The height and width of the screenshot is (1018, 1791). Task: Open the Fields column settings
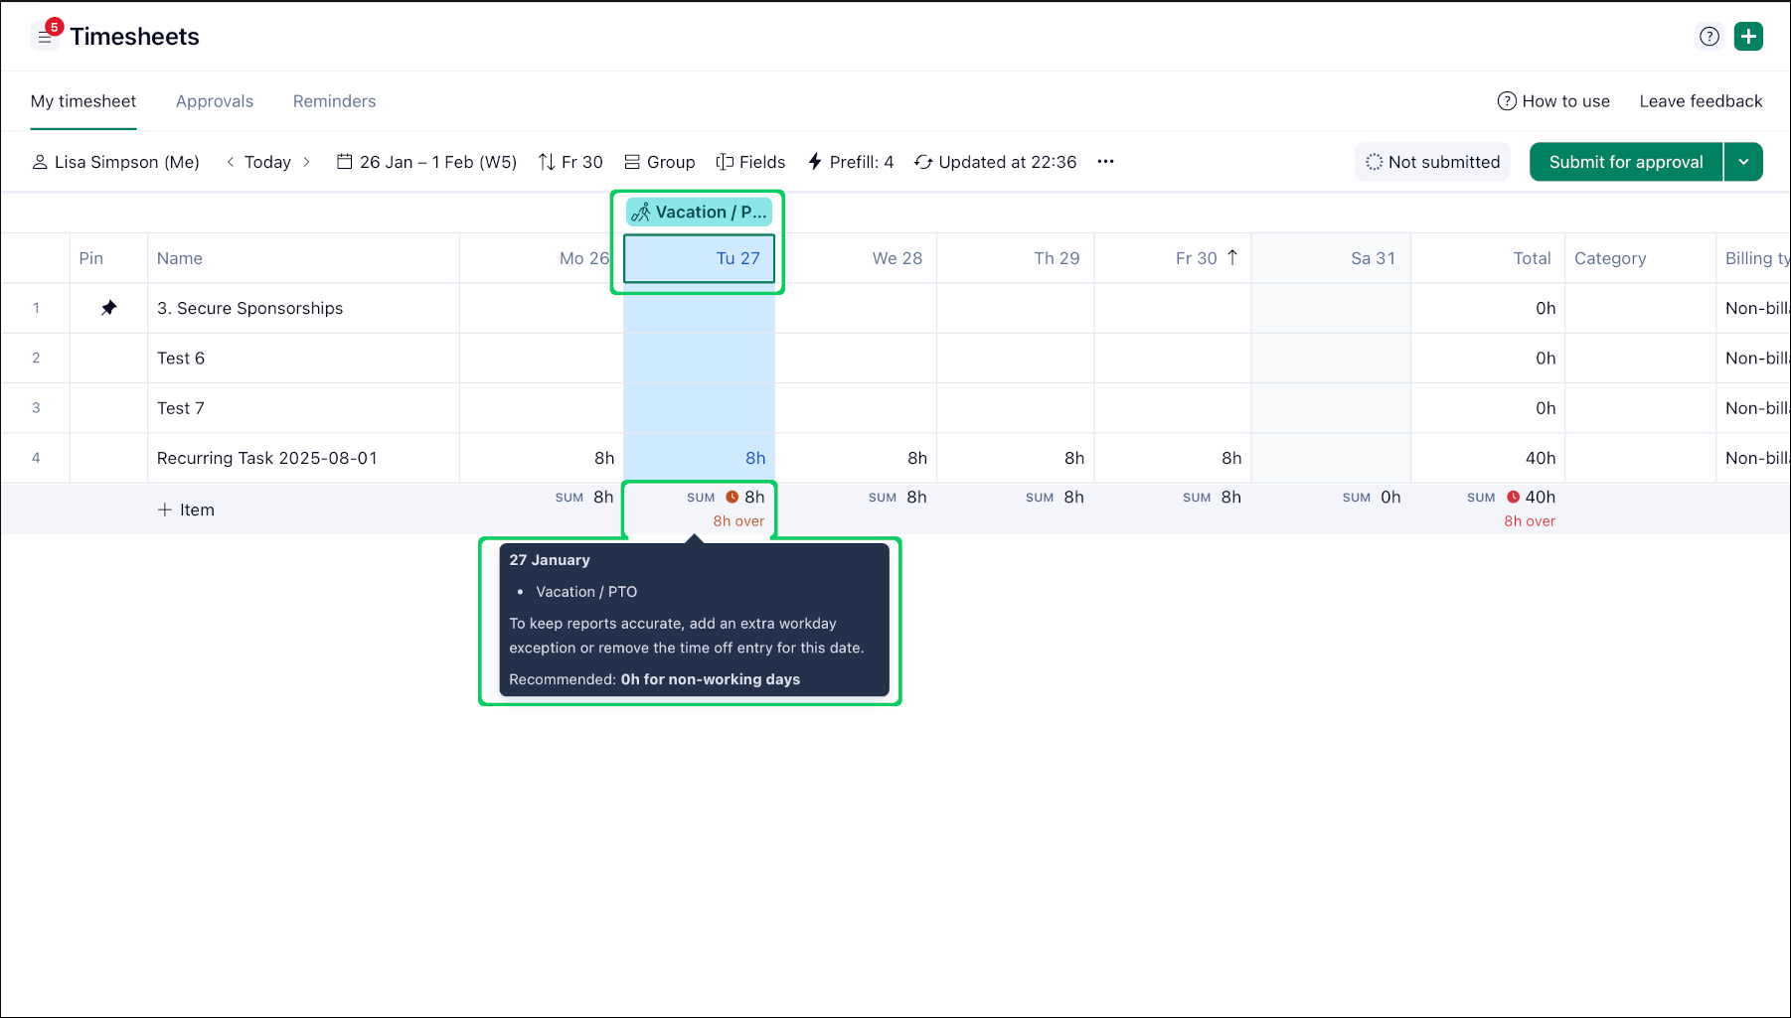click(x=750, y=162)
